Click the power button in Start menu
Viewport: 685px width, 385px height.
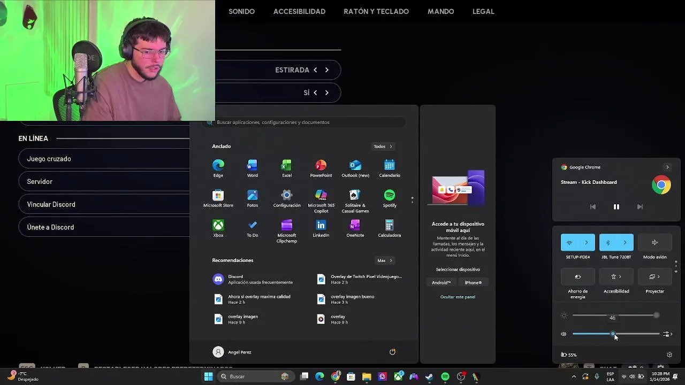[392, 352]
